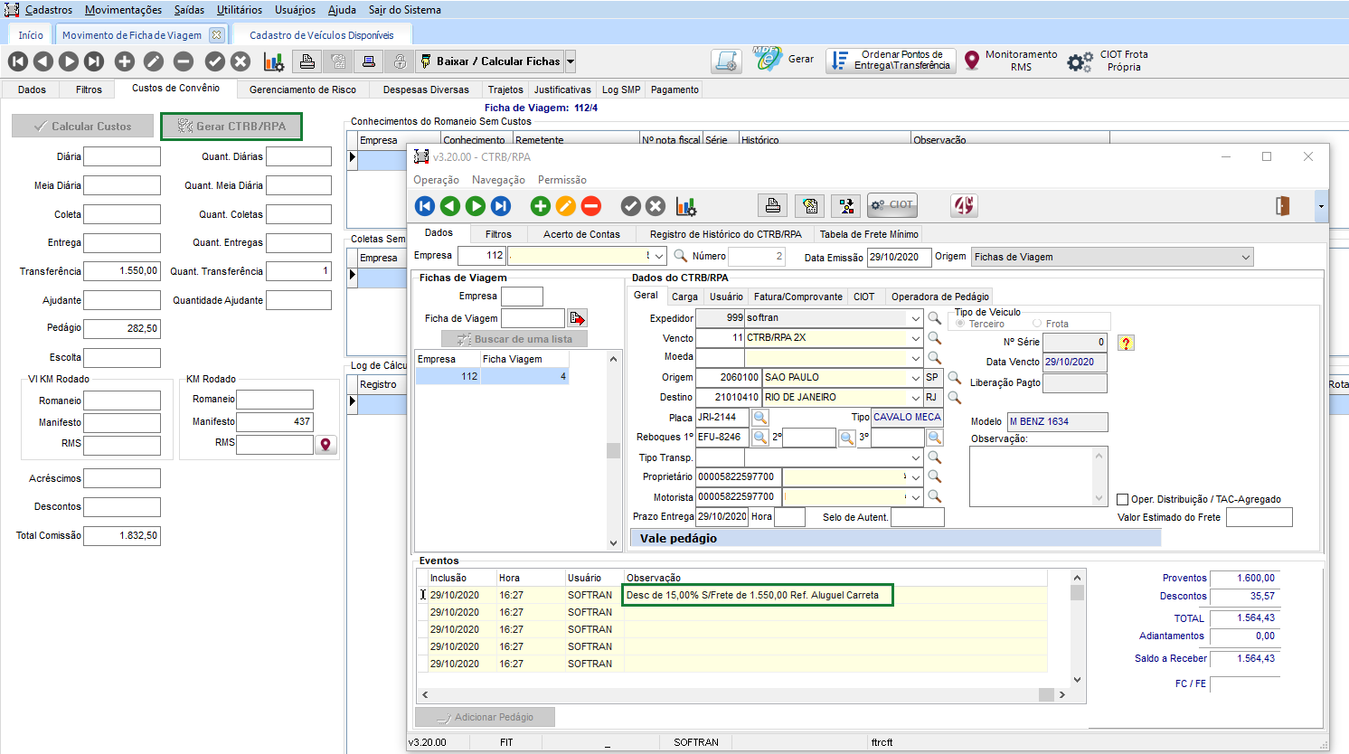Go to last record in main toolbar

click(x=94, y=61)
